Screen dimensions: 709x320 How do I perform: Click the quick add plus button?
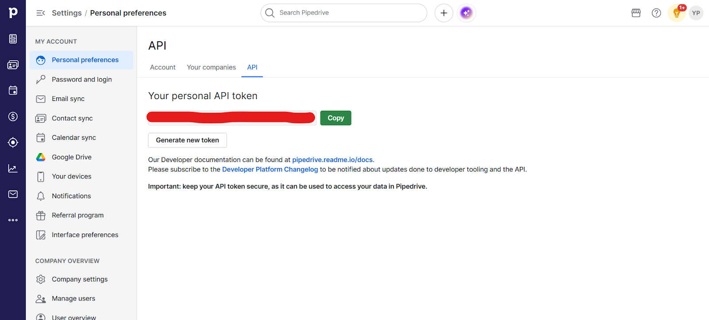pos(444,13)
